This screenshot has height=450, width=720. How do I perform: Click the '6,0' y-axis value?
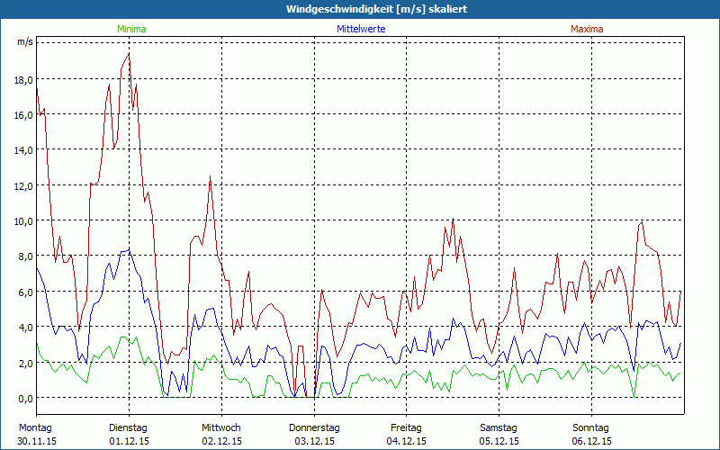26,292
